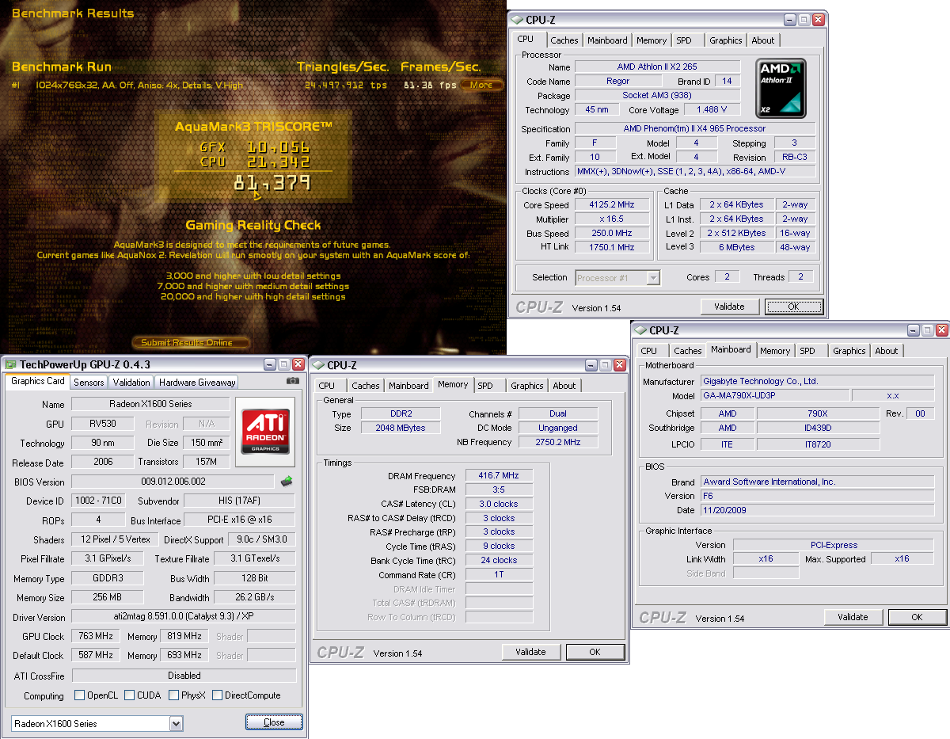Image resolution: width=950 pixels, height=739 pixels.
Task: Switch to Validation tab in GPU-Z
Action: coord(131,383)
